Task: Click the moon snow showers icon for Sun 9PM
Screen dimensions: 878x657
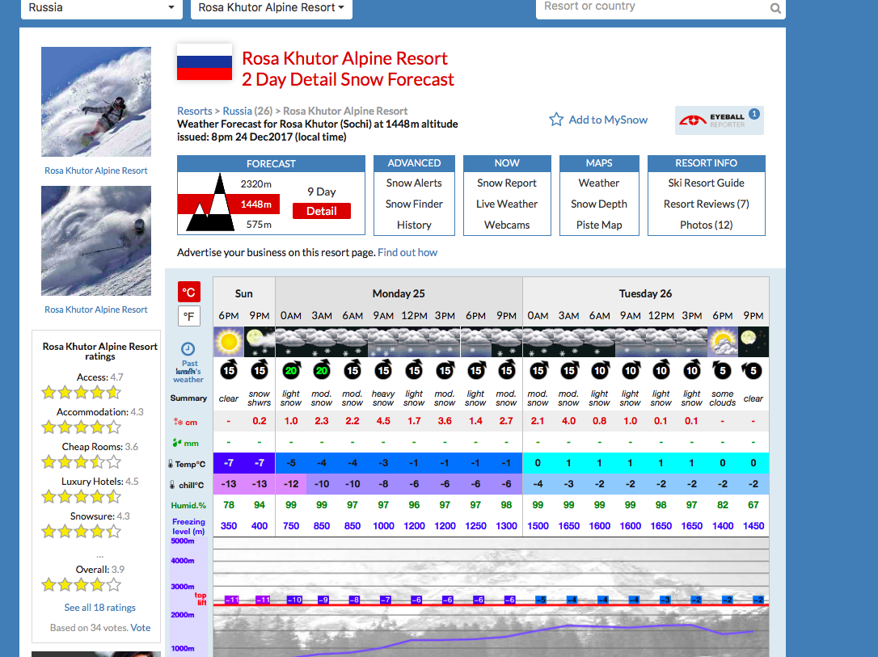Action: 260,342
